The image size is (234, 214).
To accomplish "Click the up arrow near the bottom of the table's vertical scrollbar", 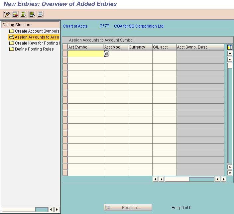I will pyautogui.click(x=230, y=167).
